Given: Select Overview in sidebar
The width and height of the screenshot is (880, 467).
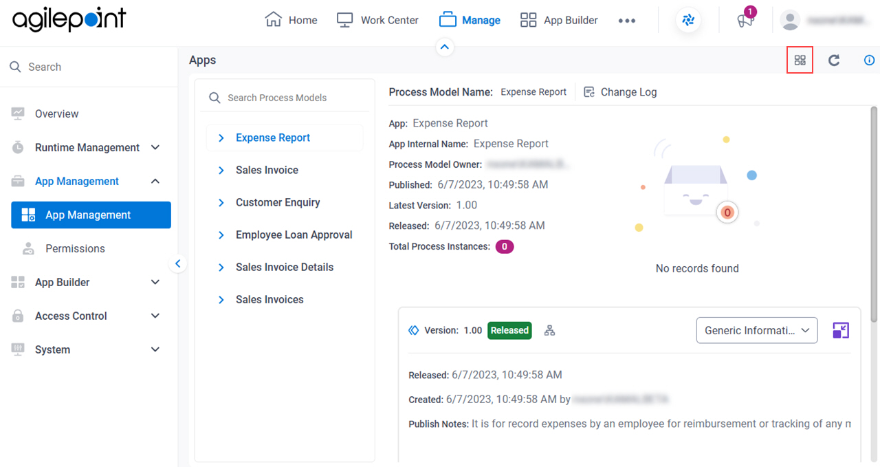Looking at the screenshot, I should coord(57,113).
